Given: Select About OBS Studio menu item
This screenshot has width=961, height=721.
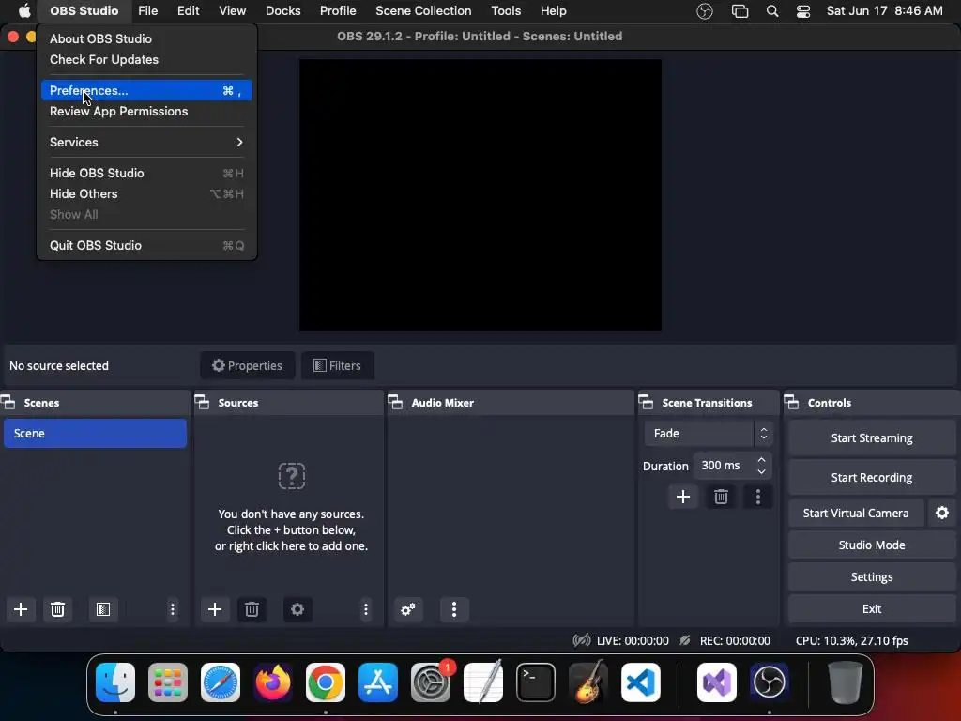Looking at the screenshot, I should click(x=146, y=38).
